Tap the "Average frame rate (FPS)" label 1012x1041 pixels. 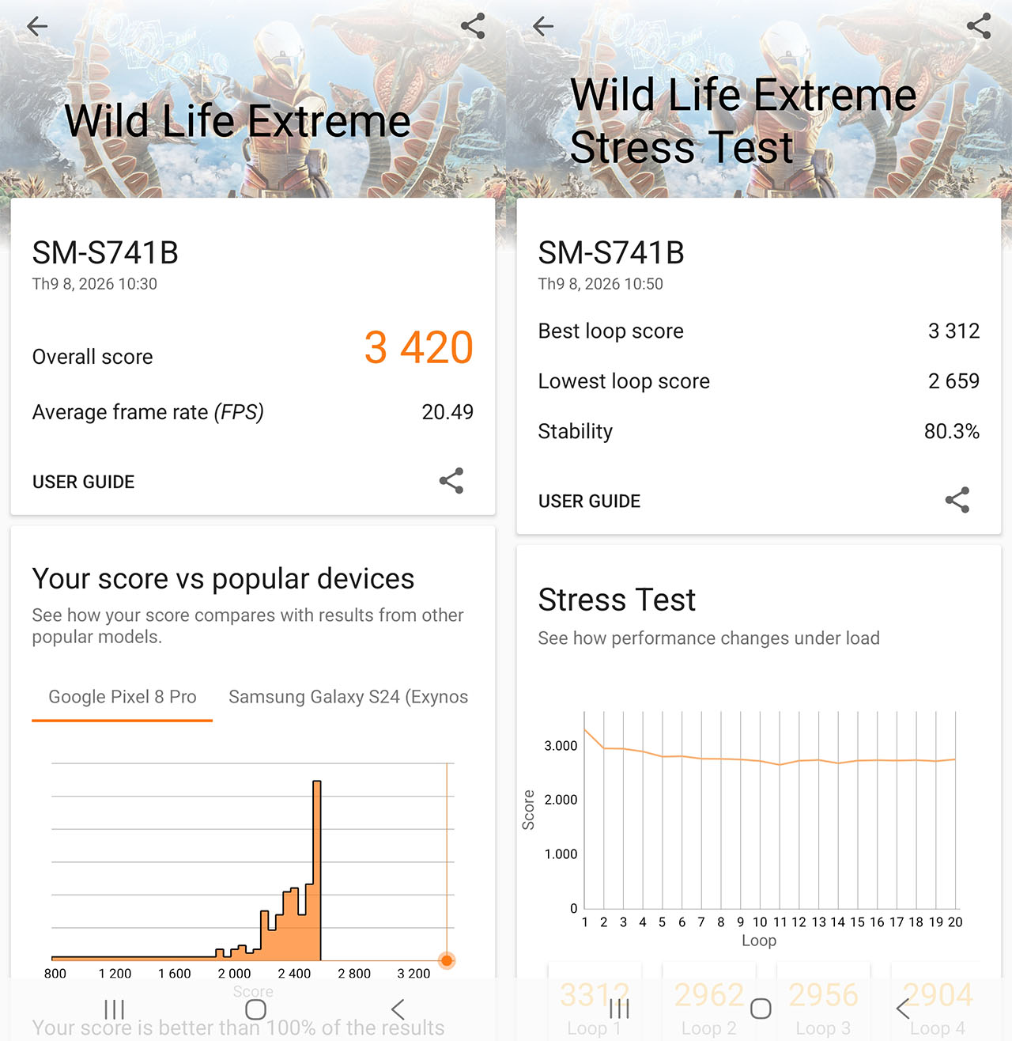(x=148, y=412)
